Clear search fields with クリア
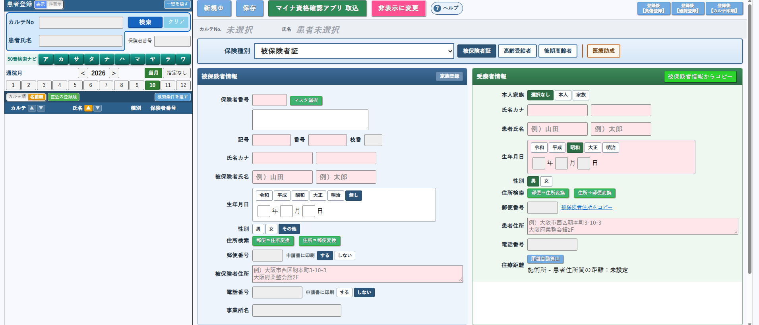The height and width of the screenshot is (325, 759). click(176, 22)
